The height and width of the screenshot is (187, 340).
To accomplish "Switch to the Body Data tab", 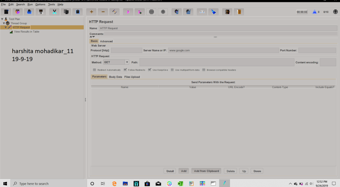I will [x=115, y=77].
